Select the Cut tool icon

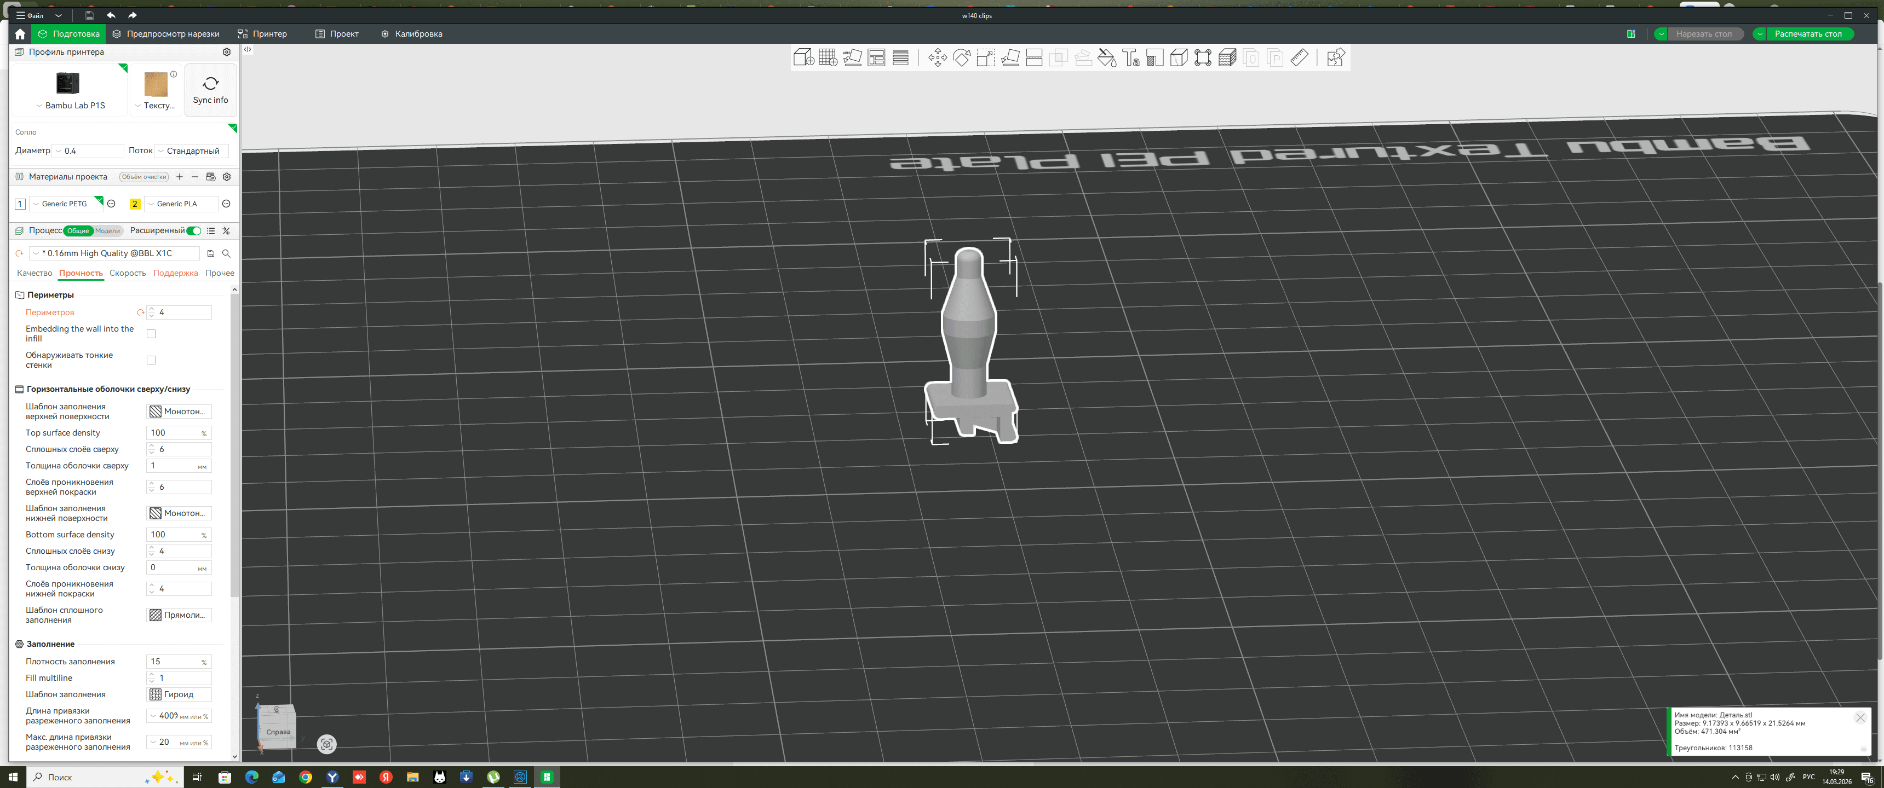pyautogui.click(x=1034, y=58)
